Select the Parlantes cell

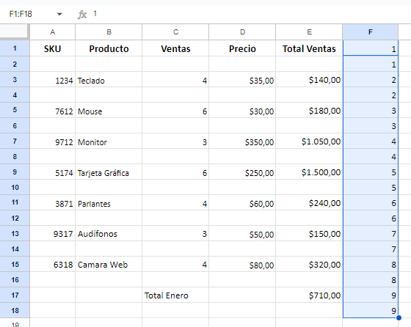(109, 203)
